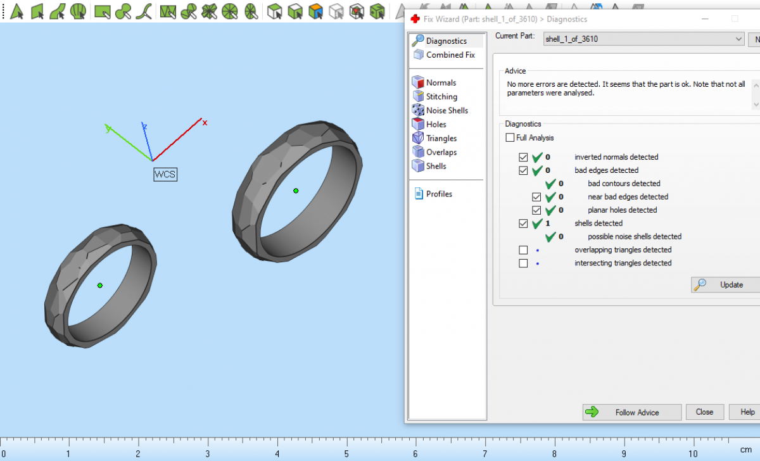Switch to Combined Fix page
This screenshot has width=760, height=461.
tap(450, 55)
